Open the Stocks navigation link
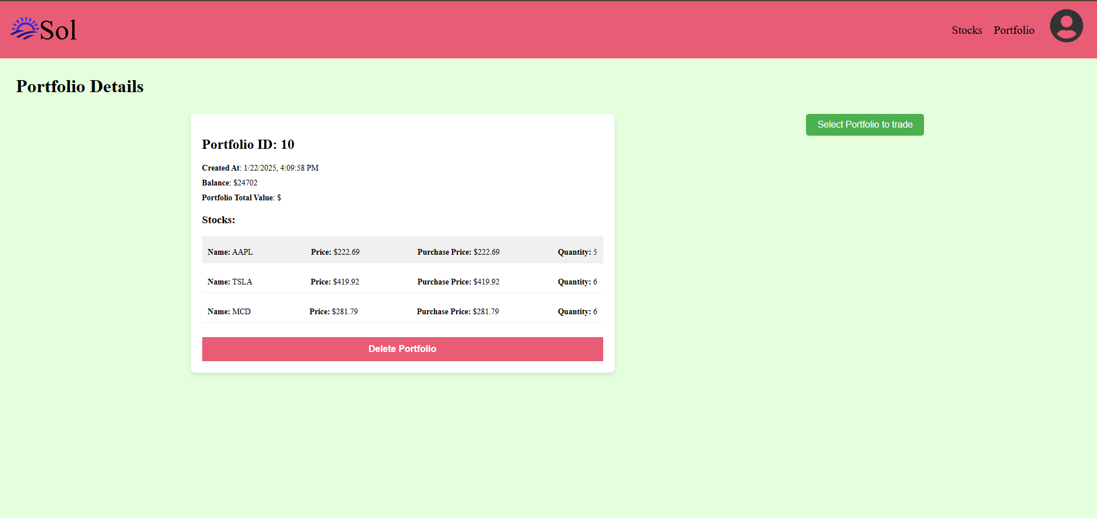Viewport: 1097px width, 518px height. 967,30
